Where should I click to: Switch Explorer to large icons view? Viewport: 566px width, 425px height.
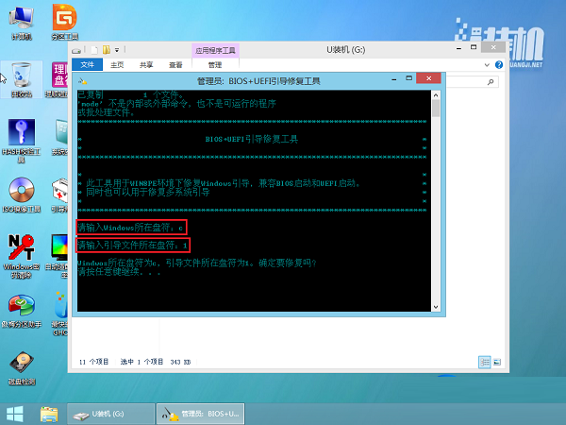497,362
